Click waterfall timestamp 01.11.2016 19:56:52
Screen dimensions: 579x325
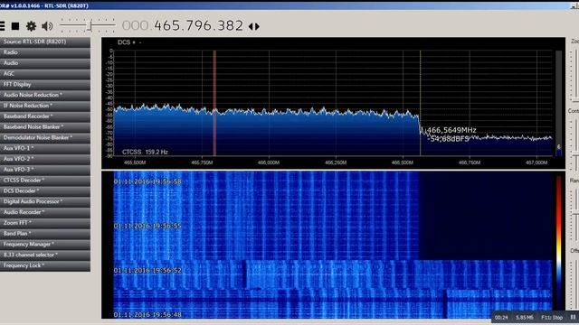tap(147, 271)
